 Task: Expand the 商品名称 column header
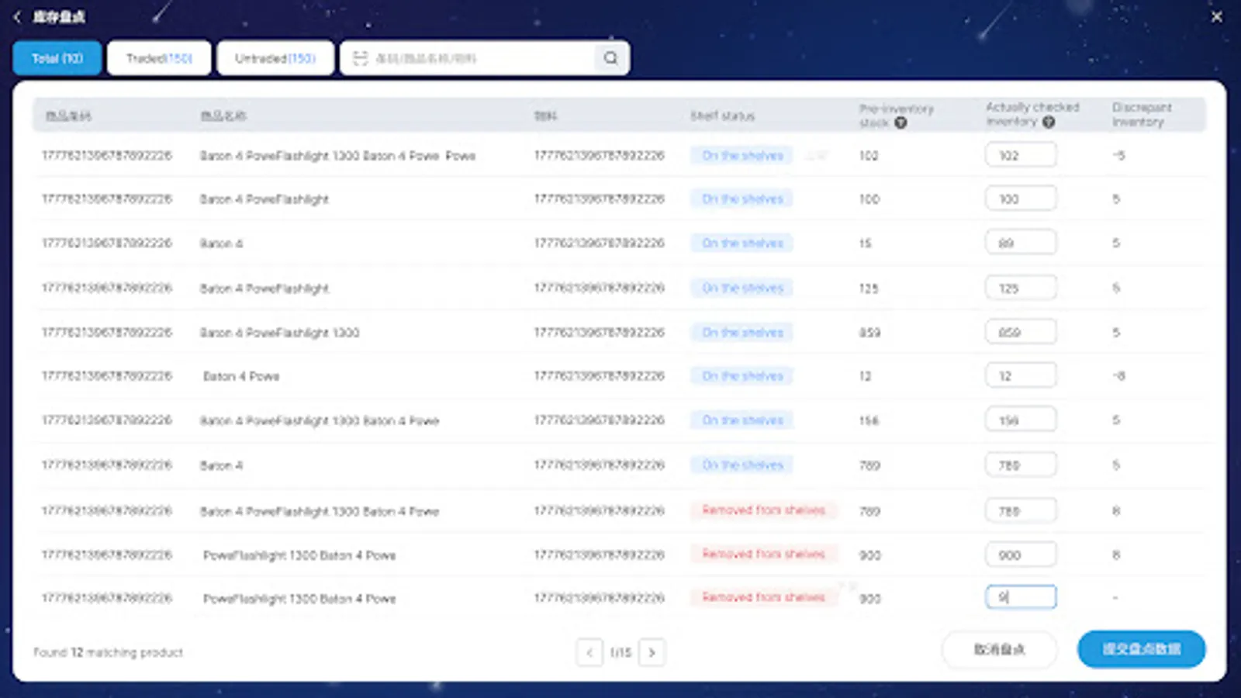tap(223, 115)
